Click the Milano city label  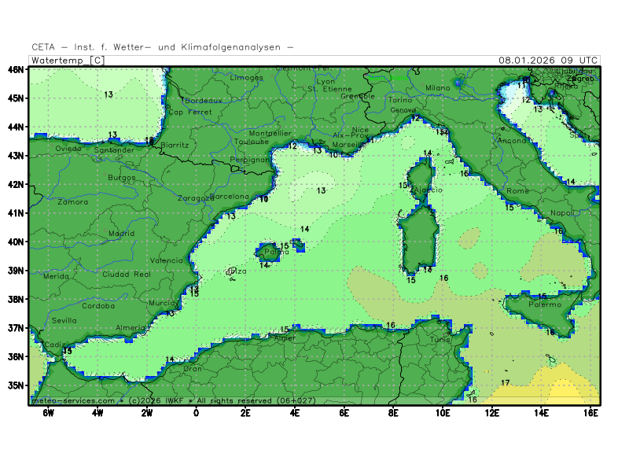tap(438, 88)
